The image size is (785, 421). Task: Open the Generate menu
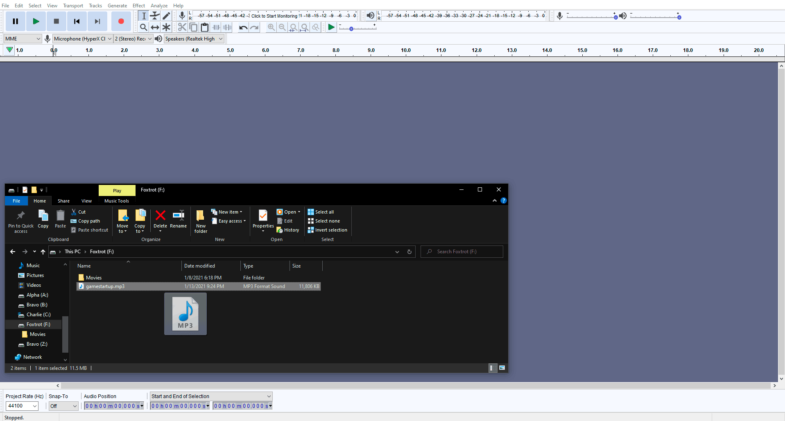[x=117, y=5]
